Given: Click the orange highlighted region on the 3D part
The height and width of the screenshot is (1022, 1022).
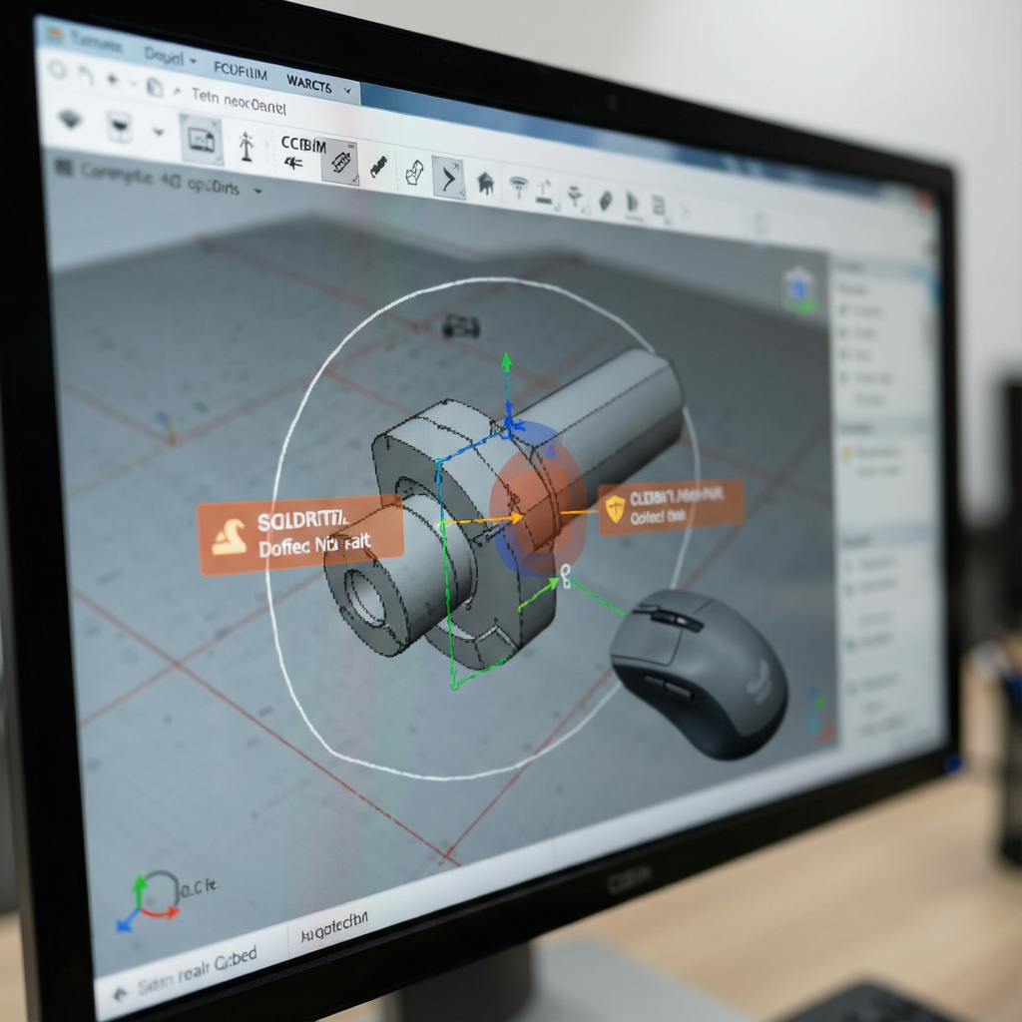Looking at the screenshot, I should (x=538, y=503).
